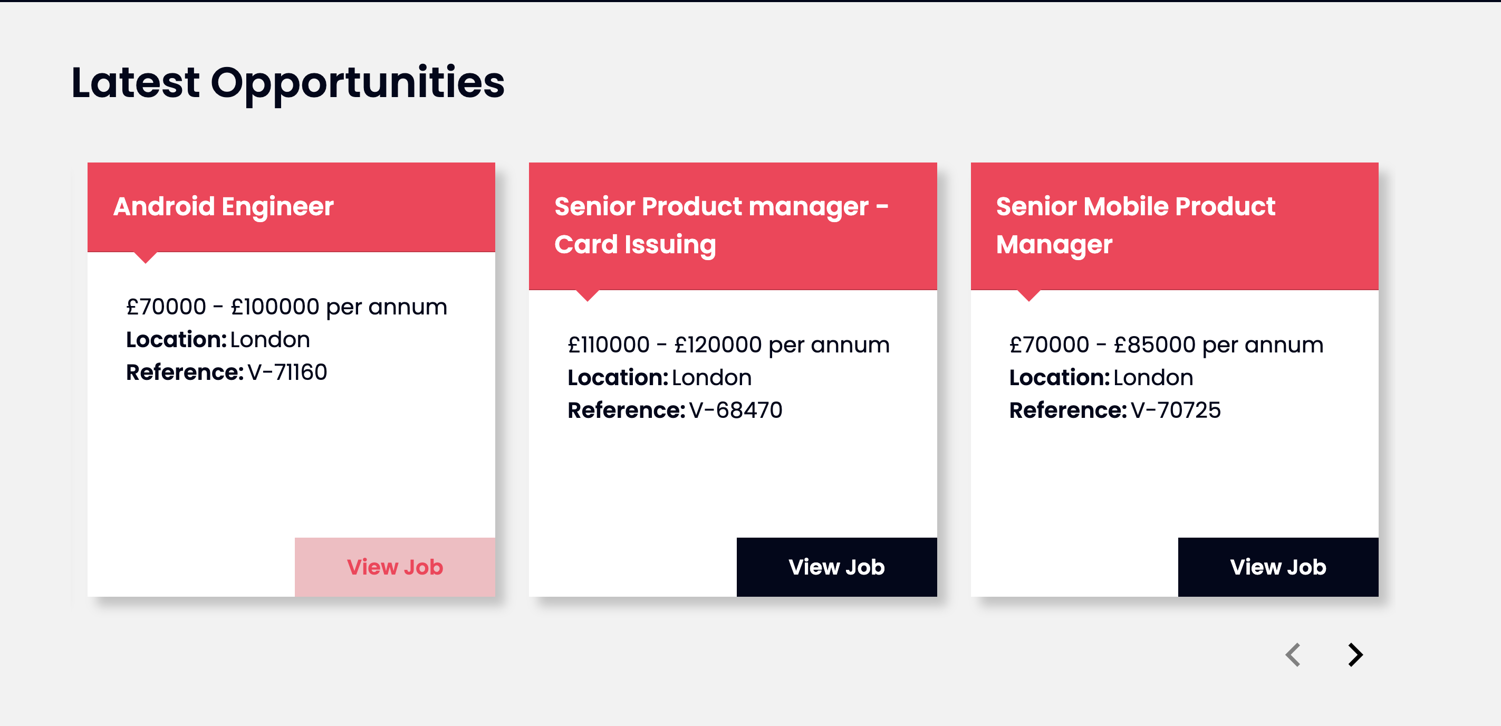Click the next arrow chevron below cards
The height and width of the screenshot is (726, 1501).
(1355, 655)
